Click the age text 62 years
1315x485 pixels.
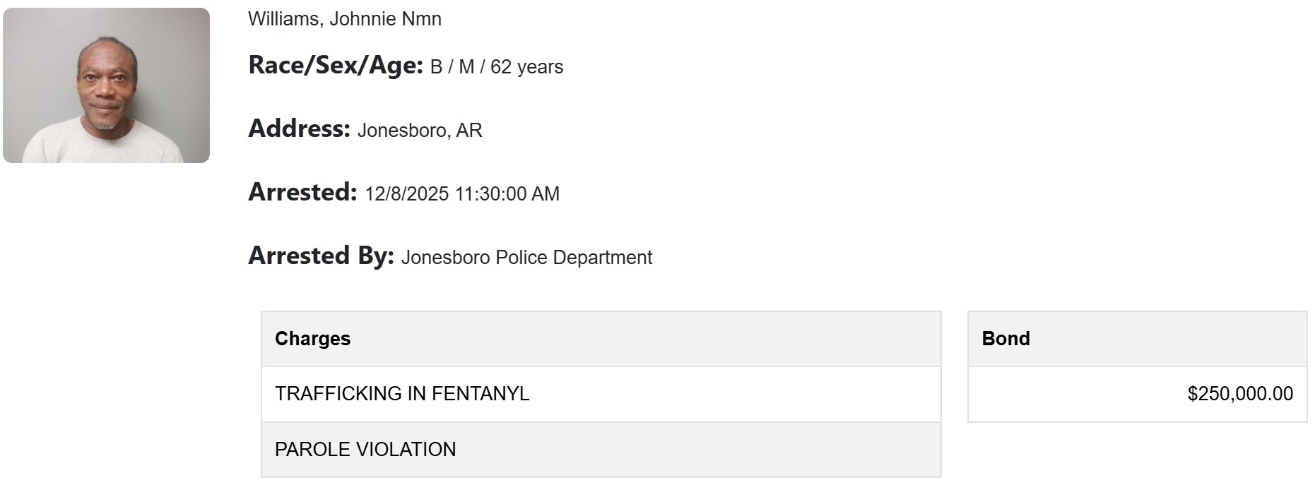tap(526, 67)
